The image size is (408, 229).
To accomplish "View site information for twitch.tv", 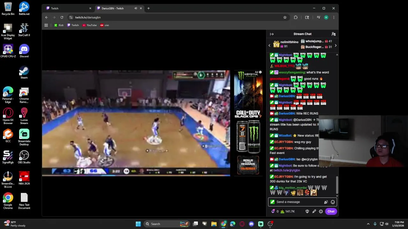I will pyautogui.click(x=71, y=17).
